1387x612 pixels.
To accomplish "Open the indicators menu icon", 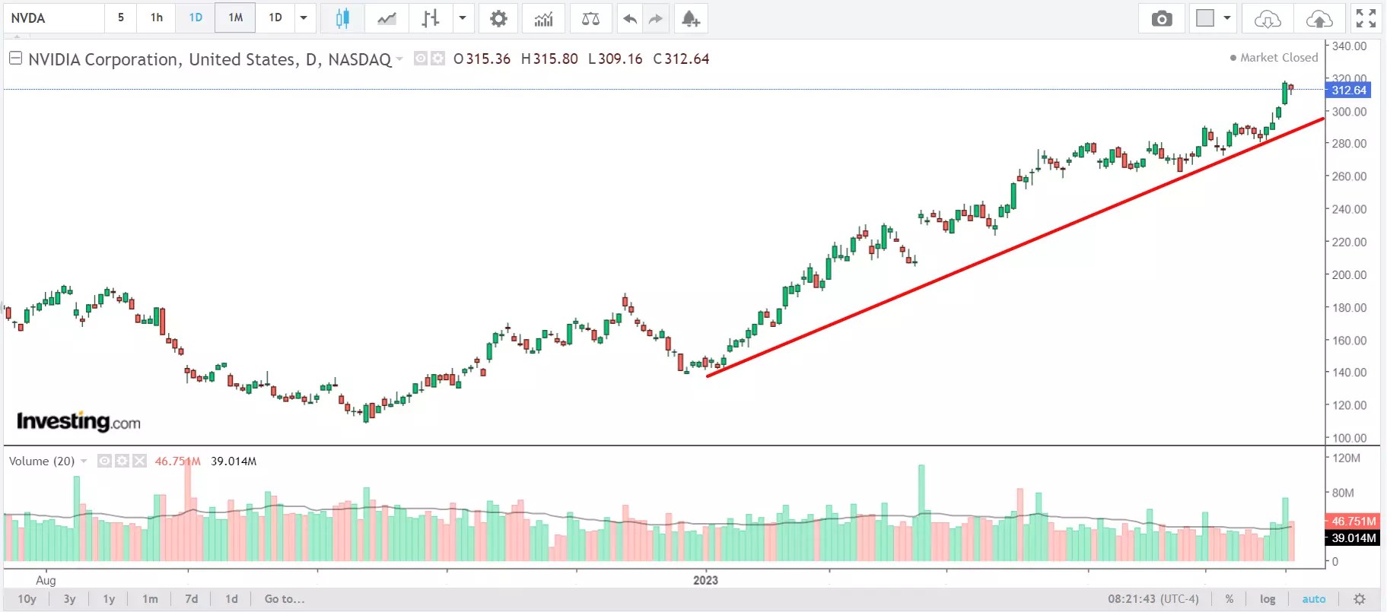I will coord(543,18).
